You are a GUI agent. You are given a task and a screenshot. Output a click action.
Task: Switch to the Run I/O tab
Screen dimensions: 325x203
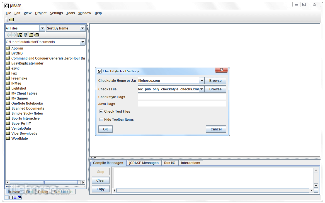pos(170,163)
